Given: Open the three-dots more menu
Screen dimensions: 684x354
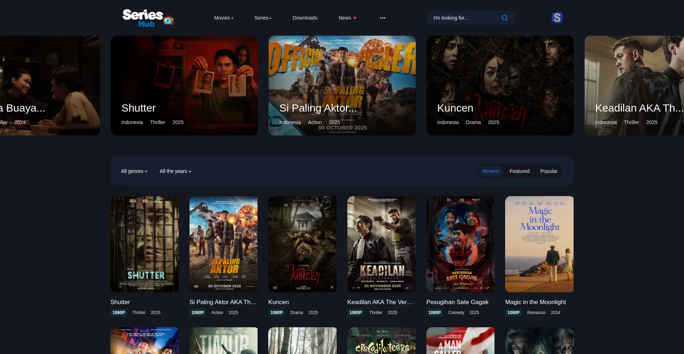Looking at the screenshot, I should coord(383,18).
